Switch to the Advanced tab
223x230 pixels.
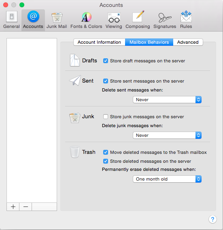(188, 42)
